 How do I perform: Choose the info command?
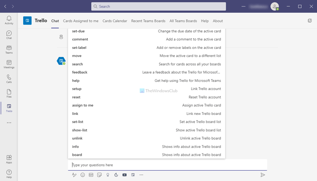(x=147, y=147)
